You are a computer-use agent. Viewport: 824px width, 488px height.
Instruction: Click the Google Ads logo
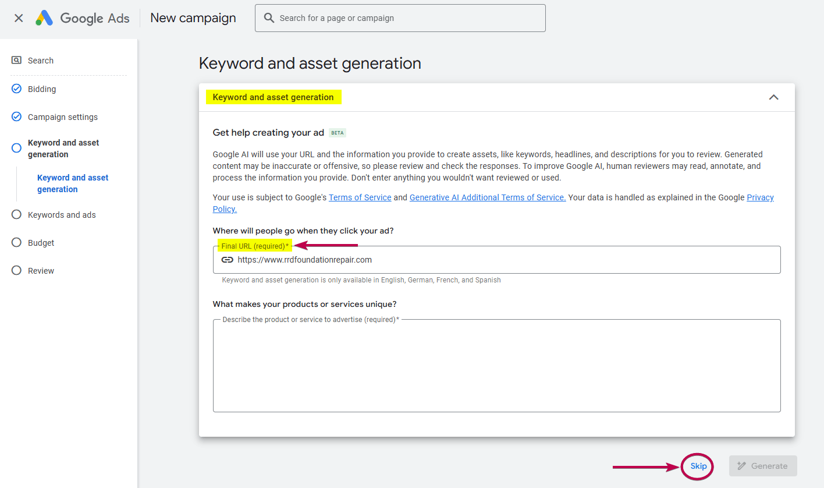82,18
